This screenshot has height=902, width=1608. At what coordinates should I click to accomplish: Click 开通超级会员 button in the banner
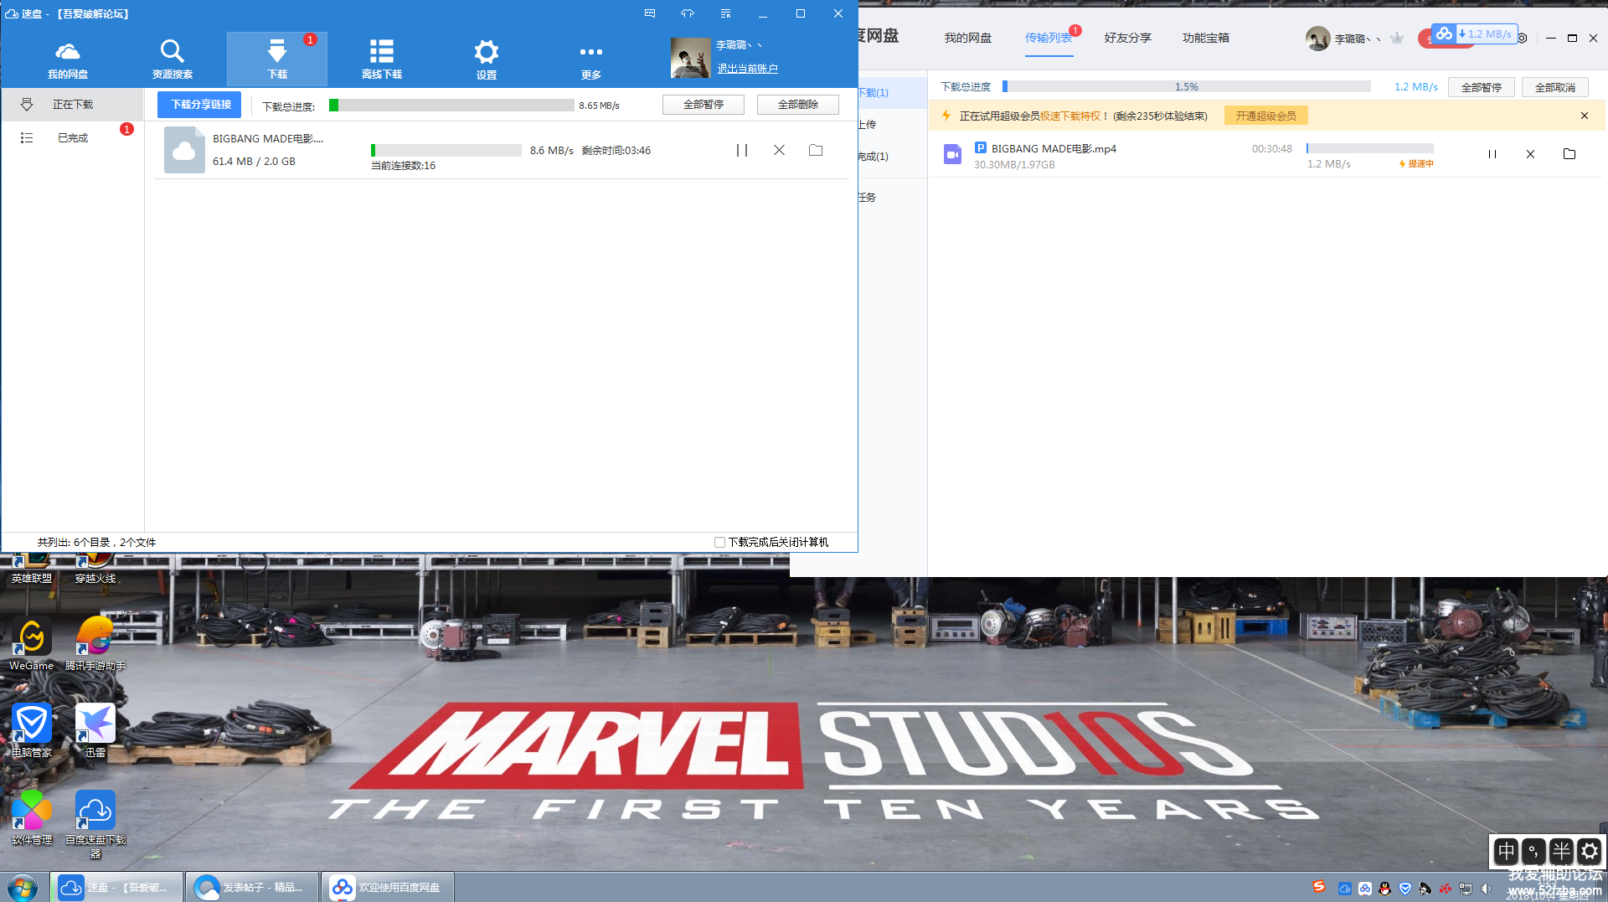pos(1265,116)
